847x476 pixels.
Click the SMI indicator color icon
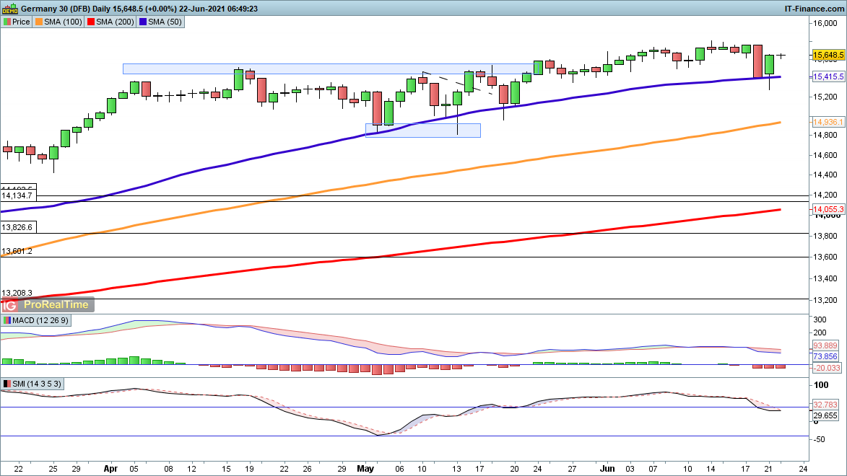point(6,384)
